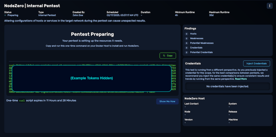Click the Inject Credentials button

[256, 64]
